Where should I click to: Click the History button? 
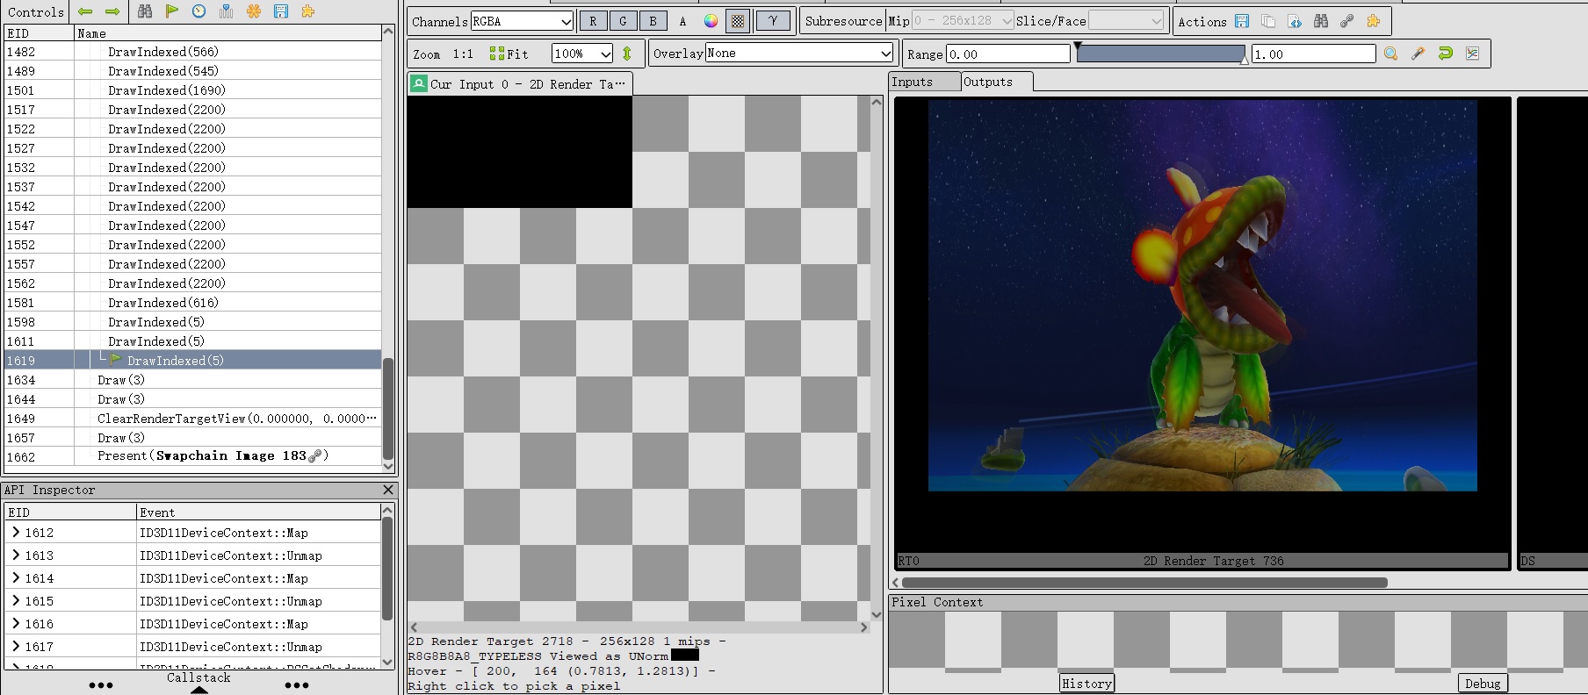(x=1086, y=684)
